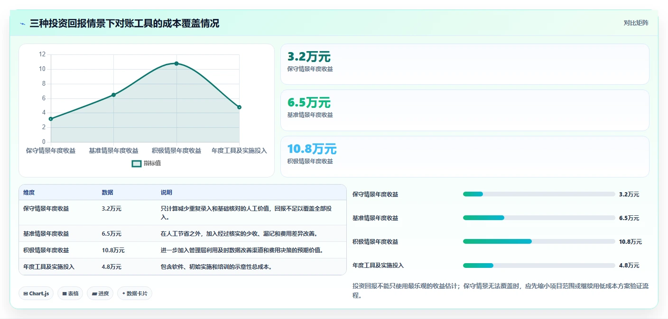Click the 4.8万元 table value
Viewport: 668px width, 319px height.
[111, 266]
